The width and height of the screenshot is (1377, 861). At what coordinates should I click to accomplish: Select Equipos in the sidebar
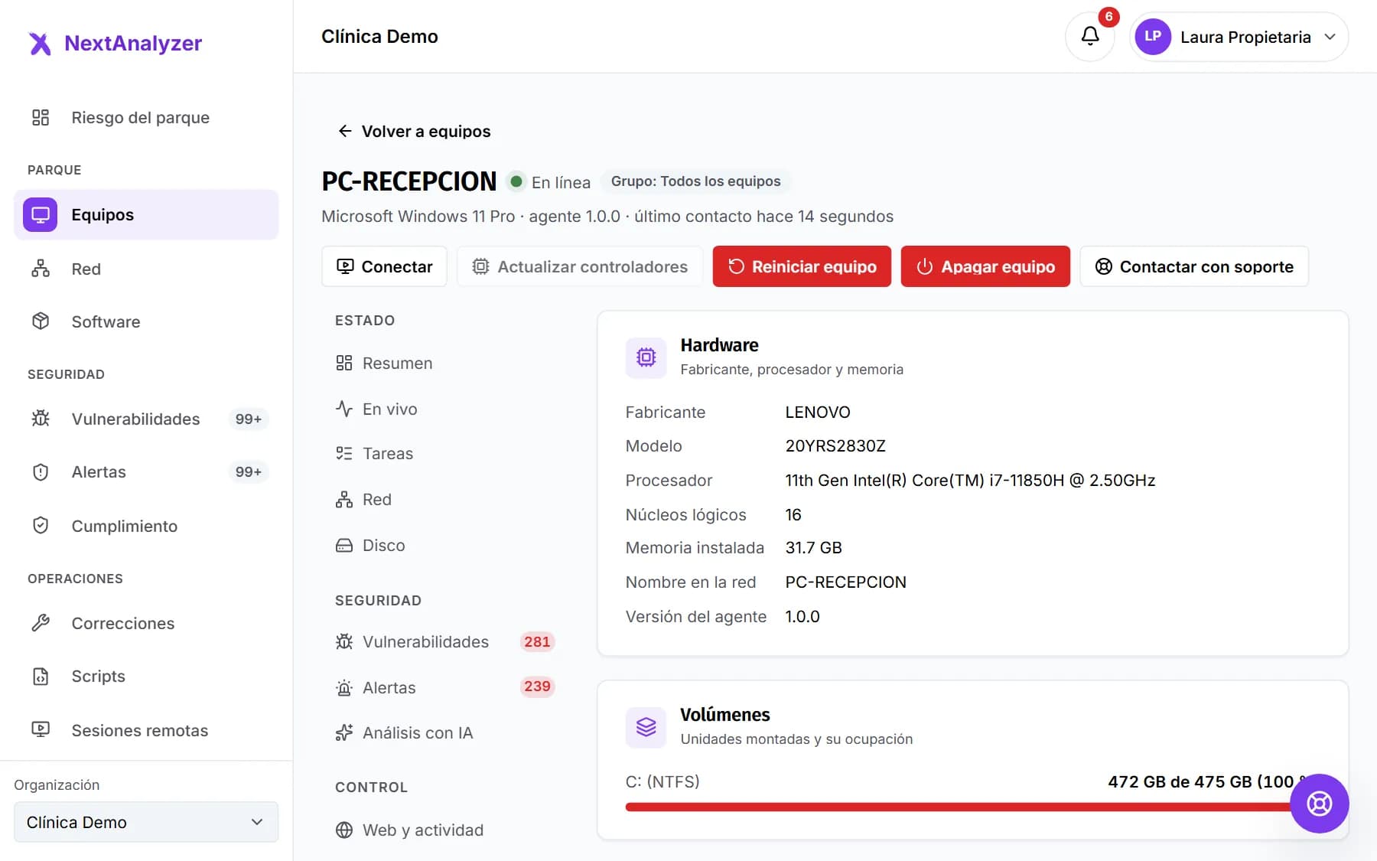[146, 214]
